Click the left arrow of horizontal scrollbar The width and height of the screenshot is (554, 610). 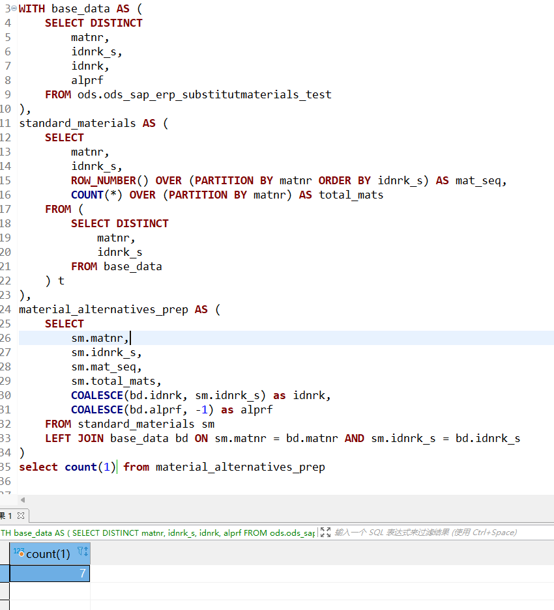point(23,500)
